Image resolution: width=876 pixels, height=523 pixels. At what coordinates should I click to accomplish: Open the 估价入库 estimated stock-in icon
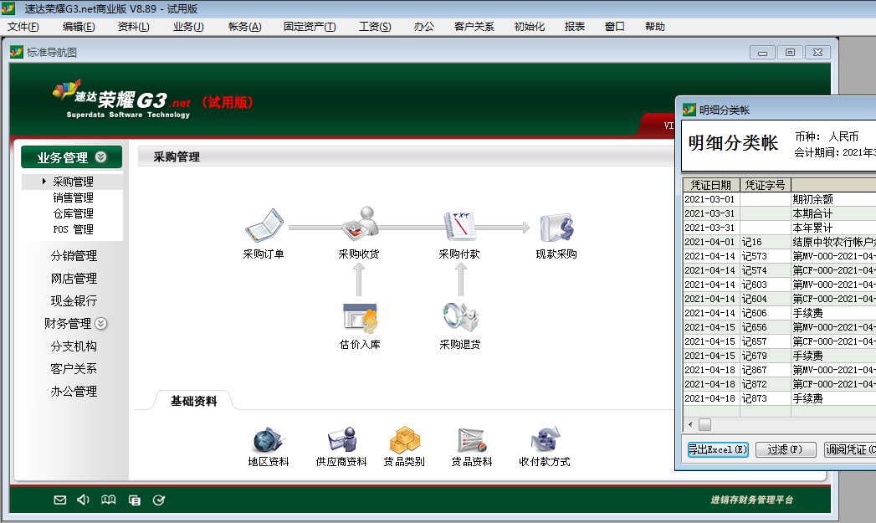(360, 318)
